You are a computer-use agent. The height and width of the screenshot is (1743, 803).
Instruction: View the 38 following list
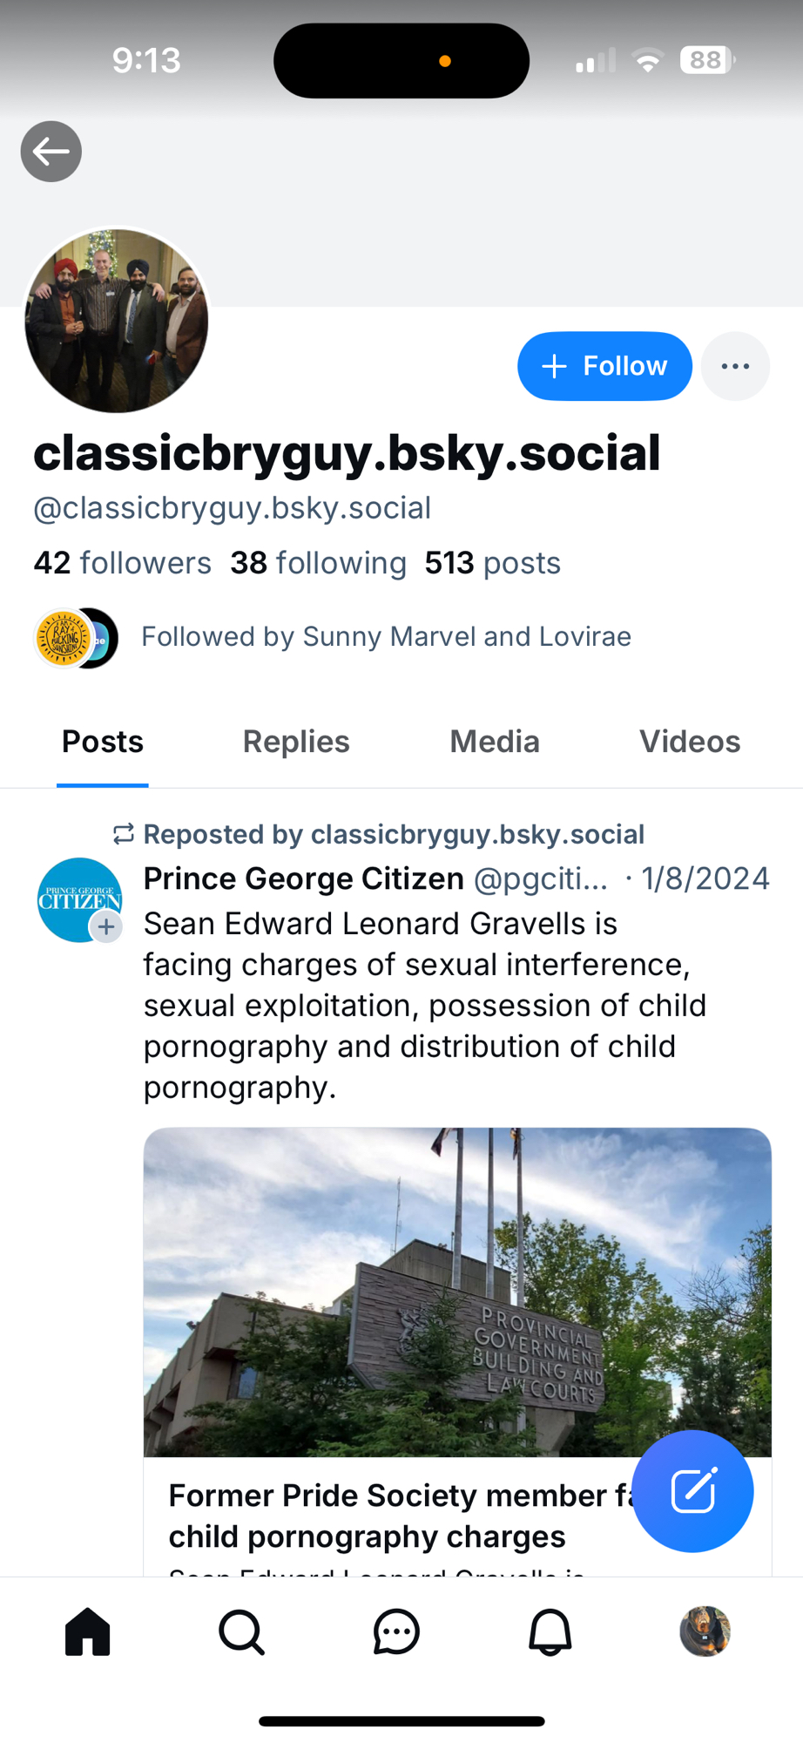click(318, 563)
